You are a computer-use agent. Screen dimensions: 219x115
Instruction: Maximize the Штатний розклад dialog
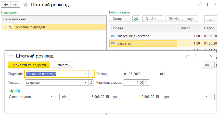[x=203, y=56]
